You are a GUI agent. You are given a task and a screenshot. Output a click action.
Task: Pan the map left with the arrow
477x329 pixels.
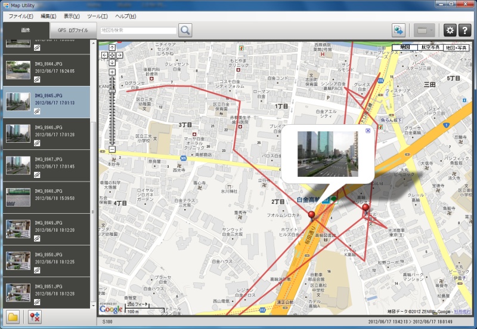click(104, 55)
